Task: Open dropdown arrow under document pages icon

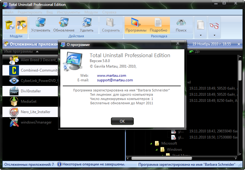Action: point(201,35)
